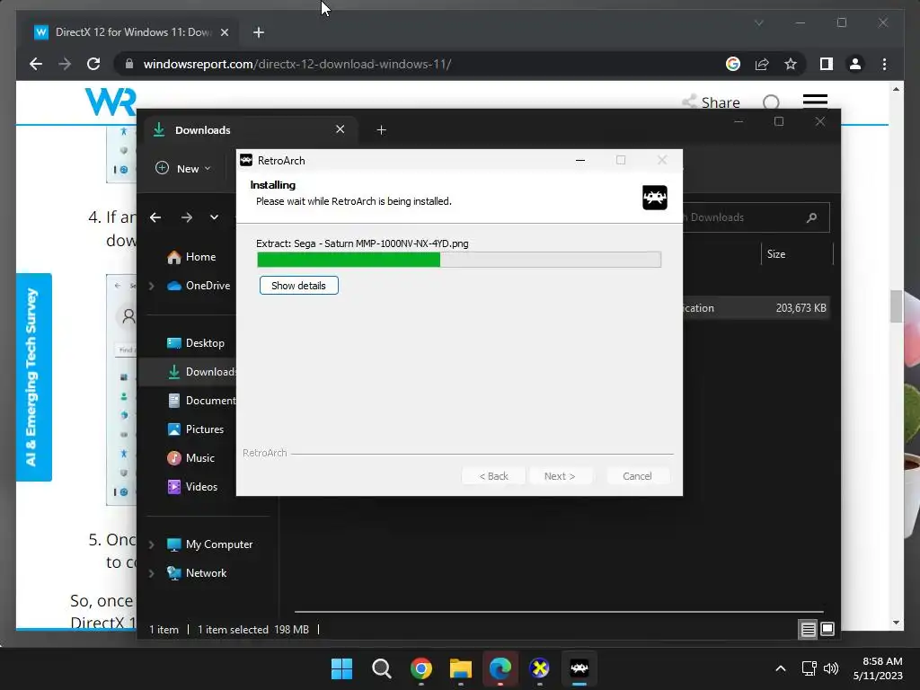Click the browser address bar URL
This screenshot has height=690, width=920.
pyautogui.click(x=296, y=64)
